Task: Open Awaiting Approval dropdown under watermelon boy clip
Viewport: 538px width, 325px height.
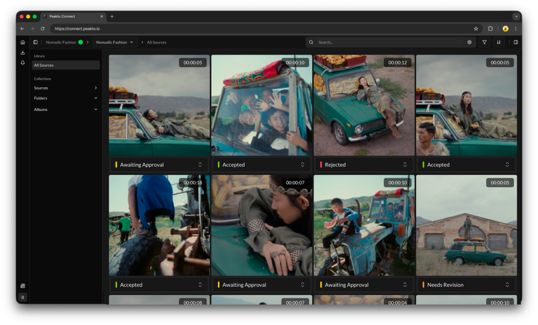Action: [364, 285]
